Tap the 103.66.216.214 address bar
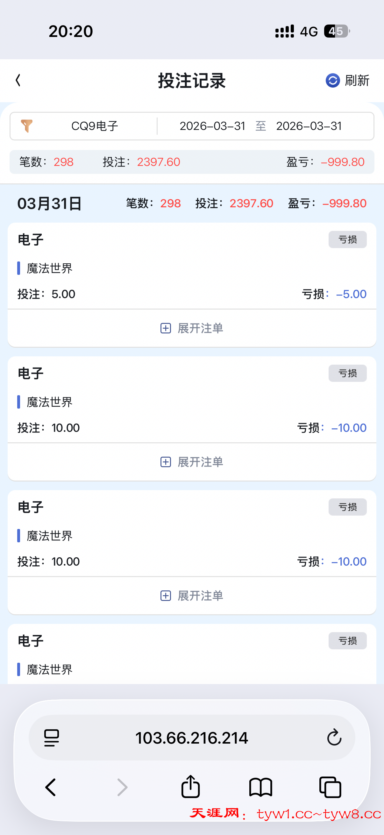 click(x=191, y=738)
